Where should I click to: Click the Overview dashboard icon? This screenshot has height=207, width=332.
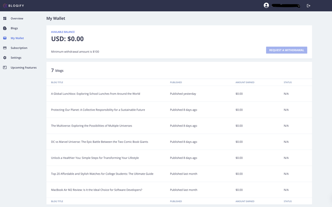coord(5,18)
